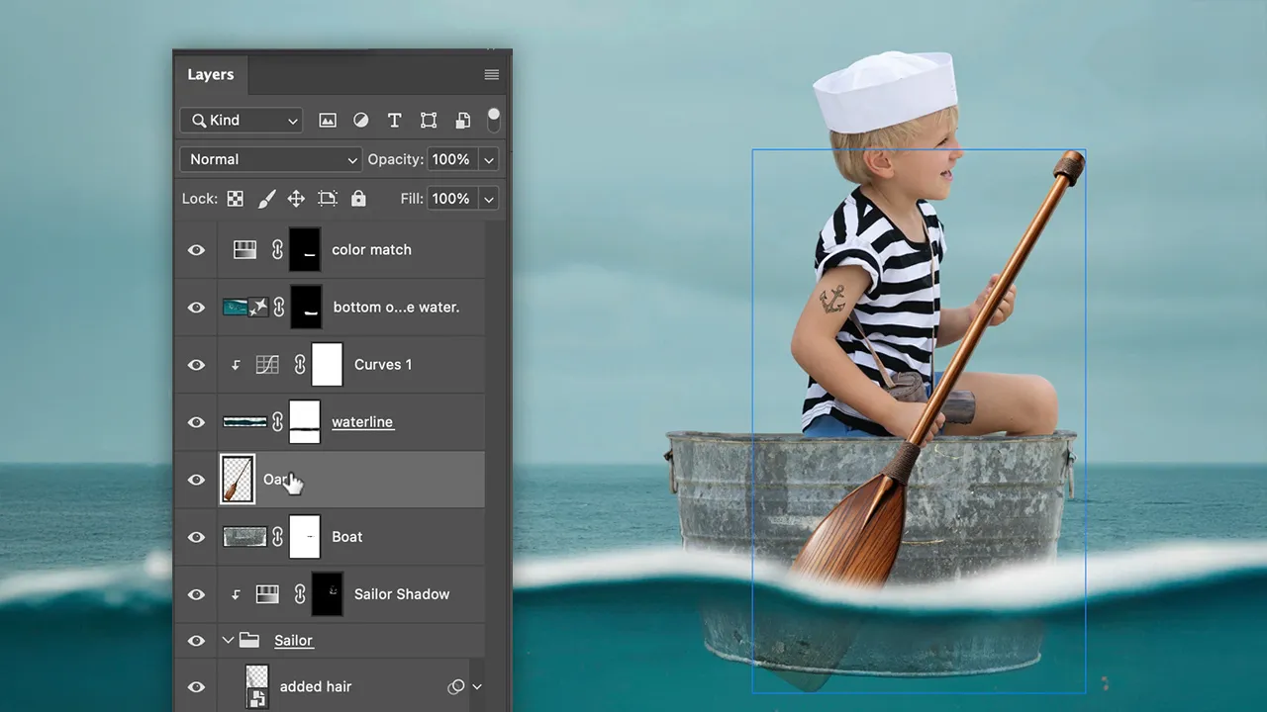The height and width of the screenshot is (712, 1267).
Task: Select the Curves 1 layer name
Action: pos(383,365)
